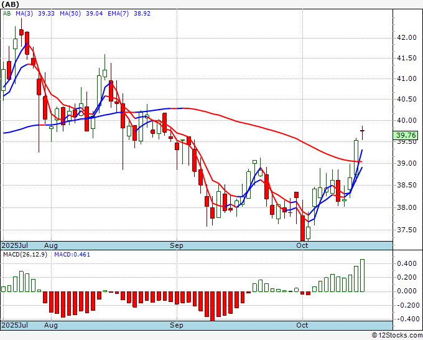Click the MACD:0.461 value label
Image resolution: width=423 pixels, height=340 pixels.
[x=72, y=255]
